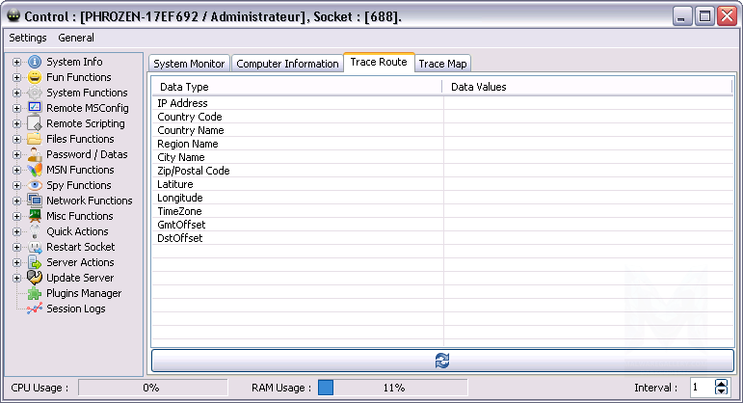The width and height of the screenshot is (743, 403).
Task: Expand the System Functions tree node
Action: [16, 93]
